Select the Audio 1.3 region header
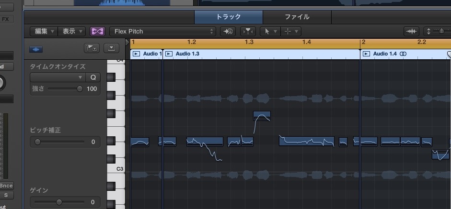Image resolution: width=451 pixels, height=209 pixels. pyautogui.click(x=262, y=54)
